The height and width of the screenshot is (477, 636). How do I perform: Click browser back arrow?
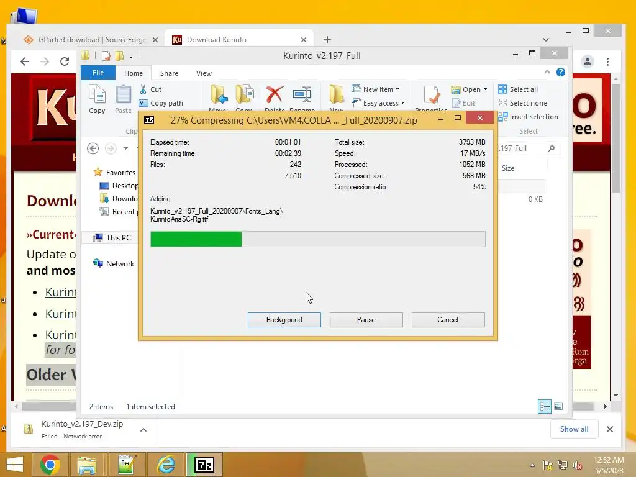click(25, 61)
